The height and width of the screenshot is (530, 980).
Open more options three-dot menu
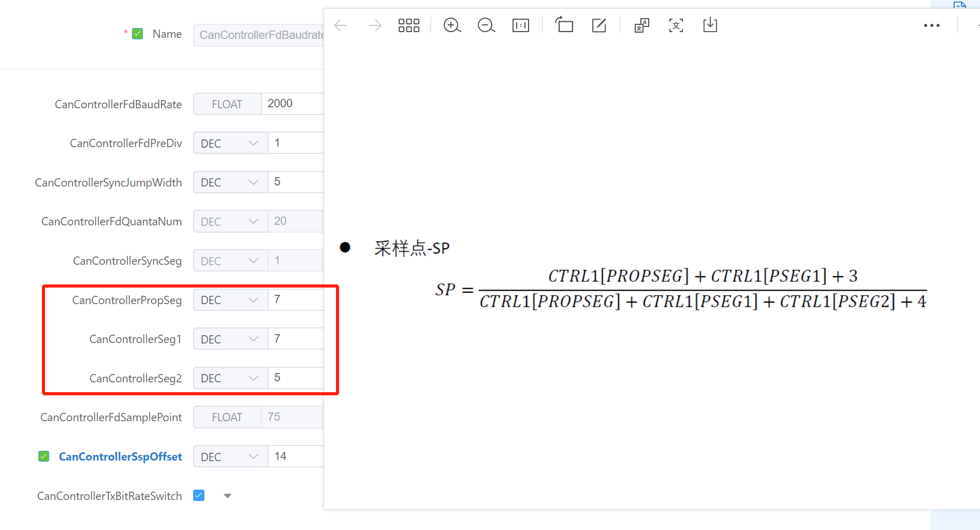tap(932, 25)
